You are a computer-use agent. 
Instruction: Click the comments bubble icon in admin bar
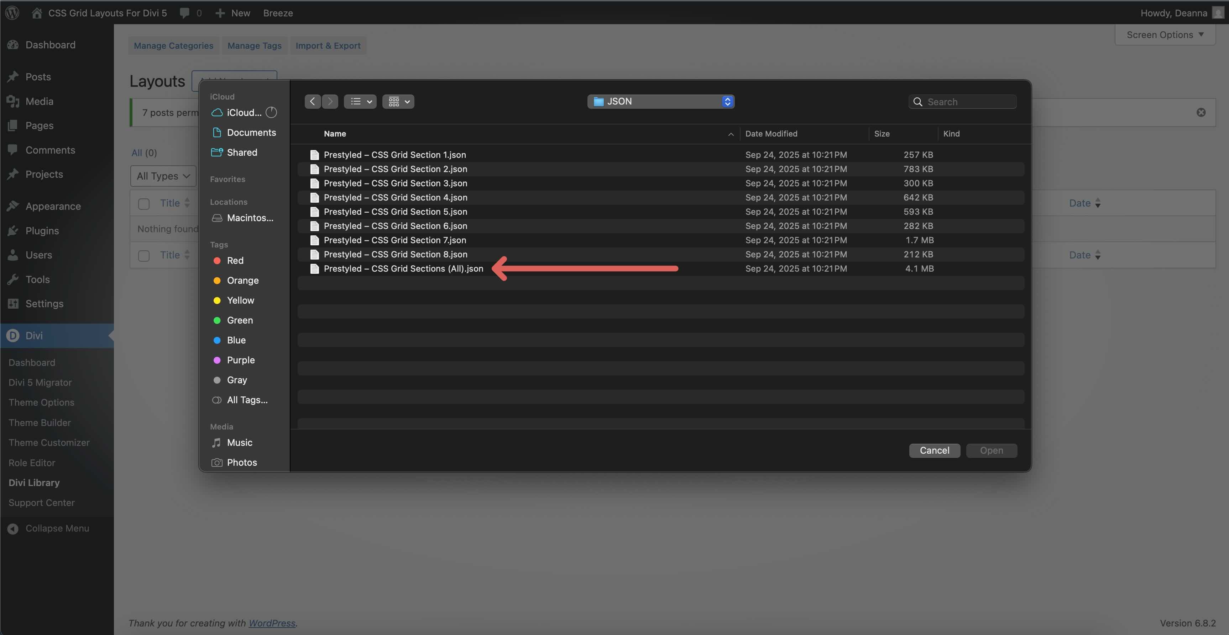(x=184, y=13)
